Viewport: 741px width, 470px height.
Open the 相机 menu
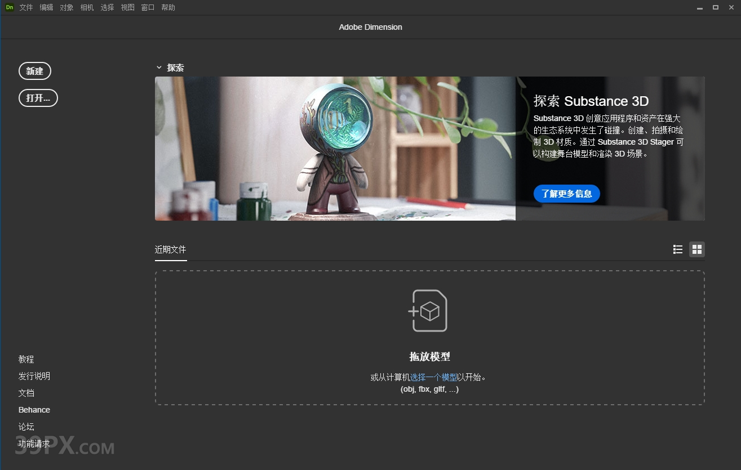pyautogui.click(x=87, y=7)
